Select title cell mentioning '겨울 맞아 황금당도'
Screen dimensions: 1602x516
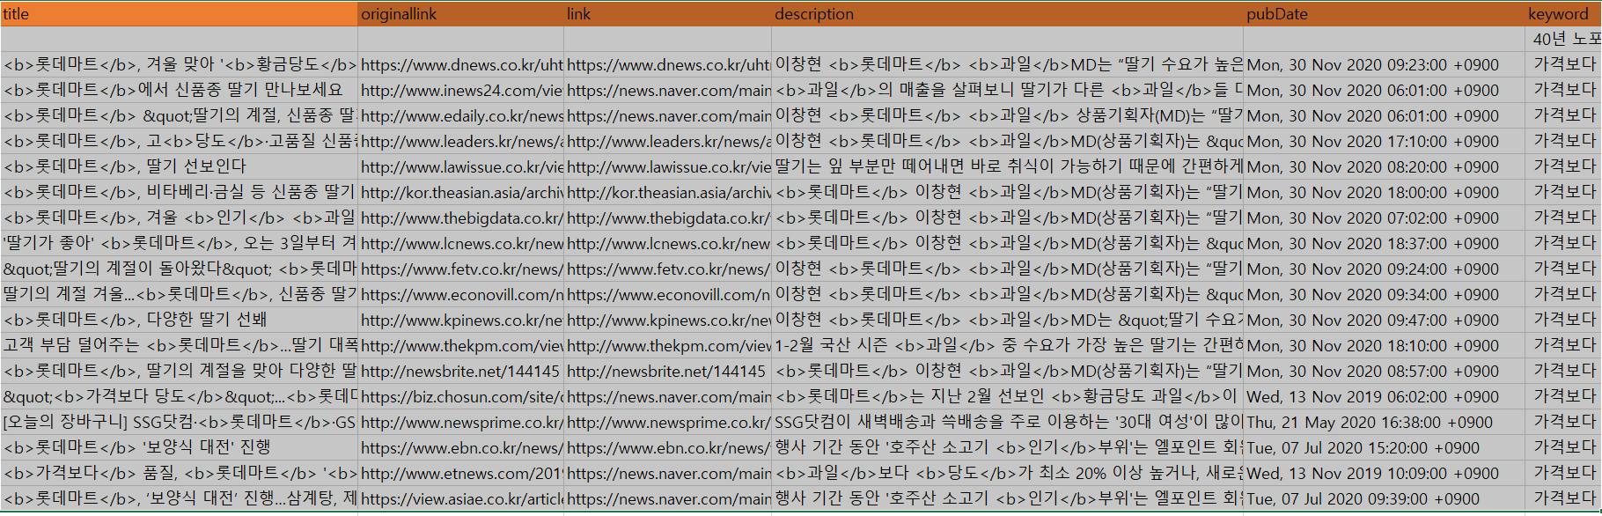[179, 65]
